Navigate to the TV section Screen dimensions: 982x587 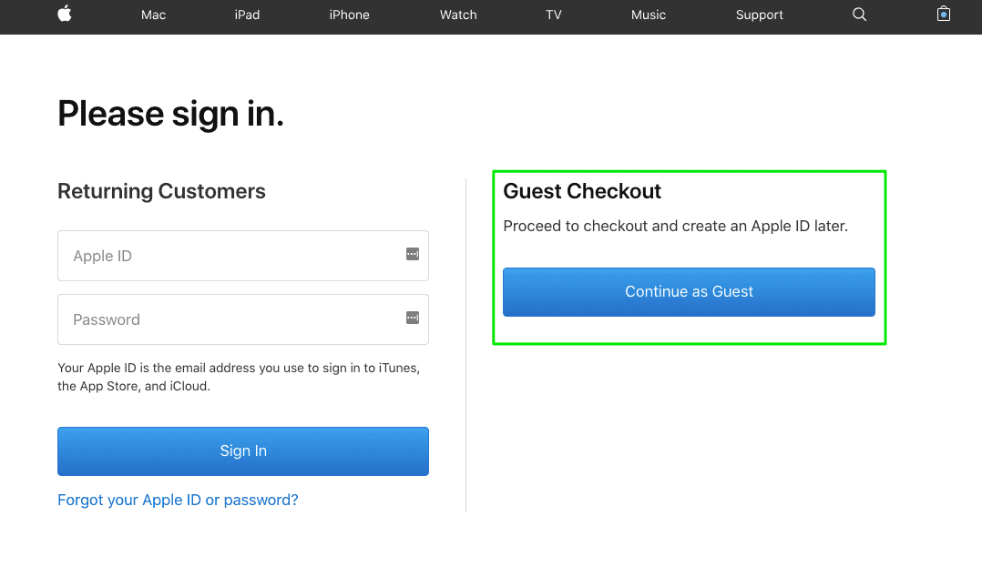tap(553, 15)
